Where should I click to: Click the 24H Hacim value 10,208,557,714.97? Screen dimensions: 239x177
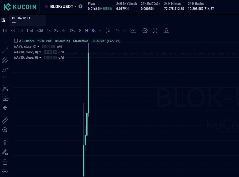(201, 9)
